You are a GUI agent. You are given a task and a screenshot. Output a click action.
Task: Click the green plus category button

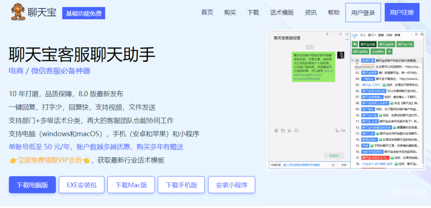point(389,52)
